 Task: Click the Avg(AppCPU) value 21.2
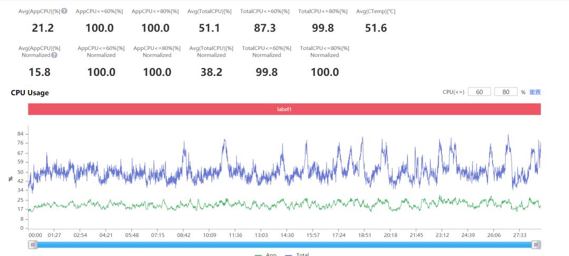pos(43,28)
